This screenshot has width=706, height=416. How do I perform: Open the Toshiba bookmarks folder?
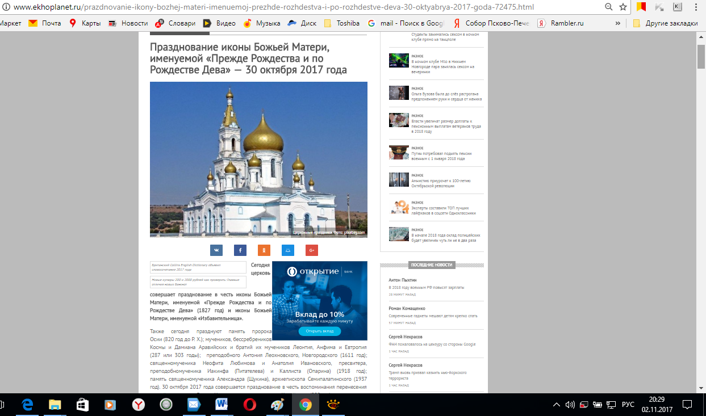[x=341, y=23]
